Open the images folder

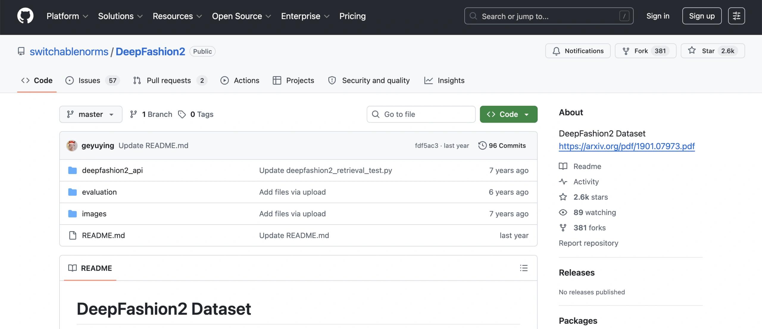pos(94,214)
